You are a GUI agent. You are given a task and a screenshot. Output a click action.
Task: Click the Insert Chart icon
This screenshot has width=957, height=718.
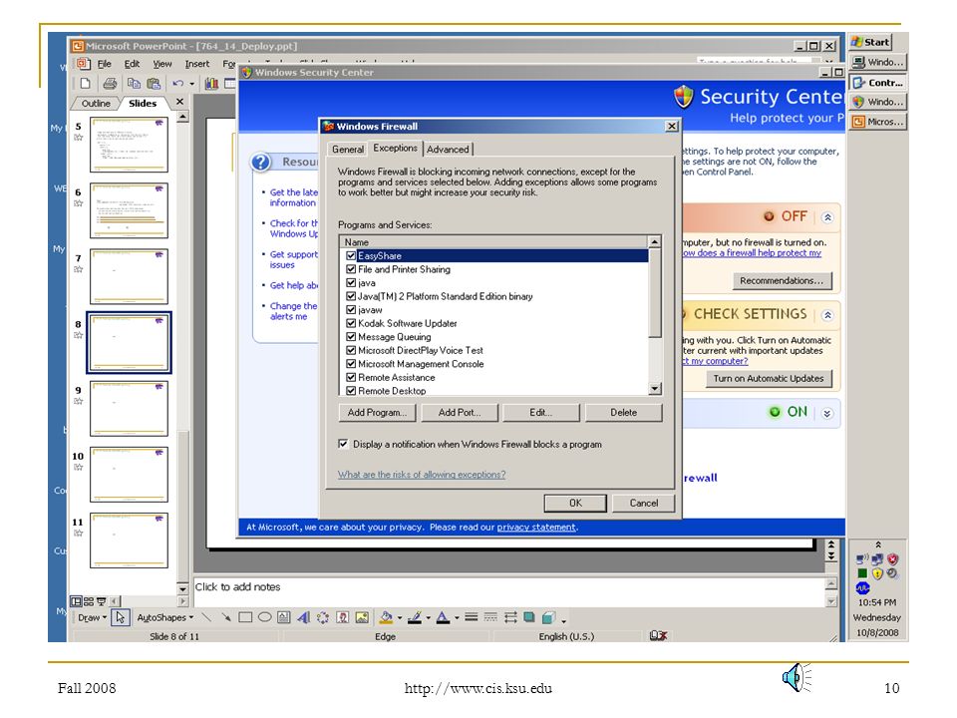(x=211, y=83)
